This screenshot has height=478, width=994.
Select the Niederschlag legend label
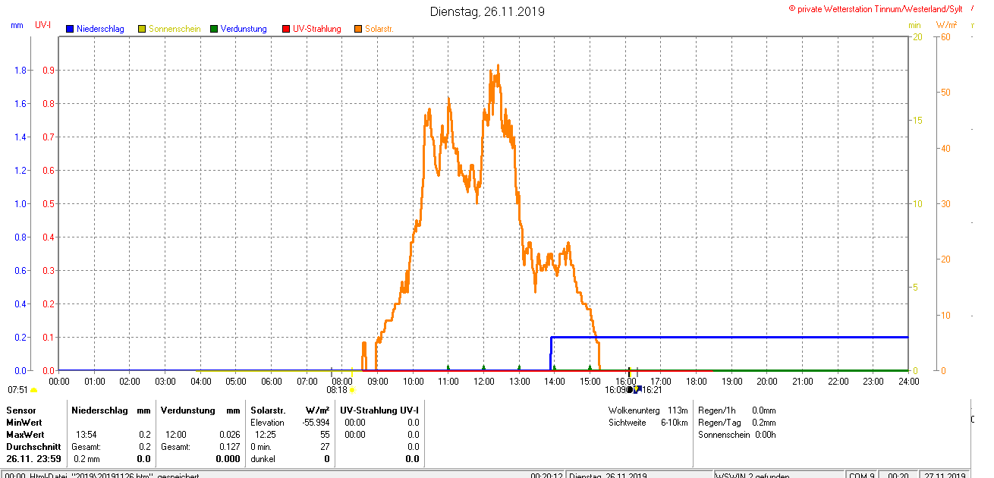100,29
